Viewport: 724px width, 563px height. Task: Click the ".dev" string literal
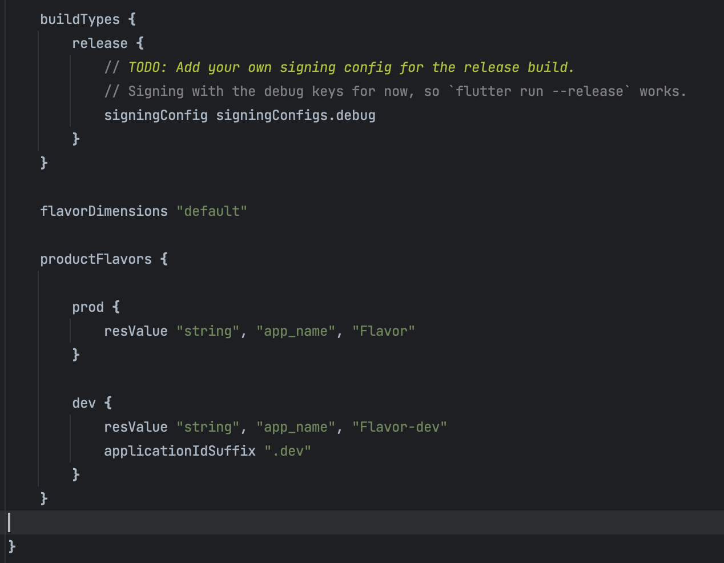coord(288,451)
